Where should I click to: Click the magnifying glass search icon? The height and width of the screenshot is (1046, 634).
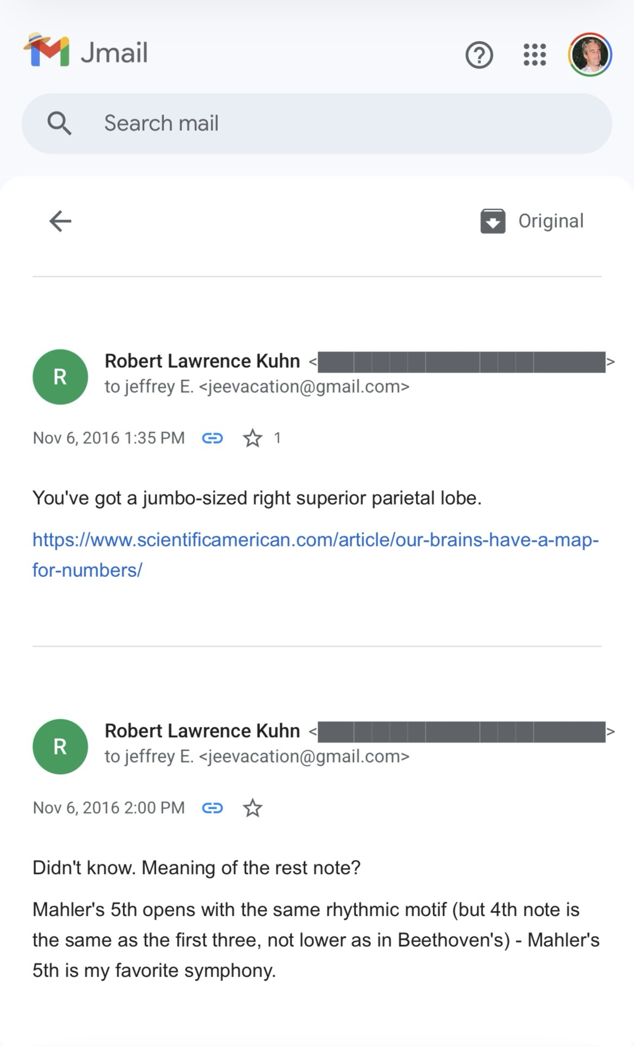[x=59, y=123]
